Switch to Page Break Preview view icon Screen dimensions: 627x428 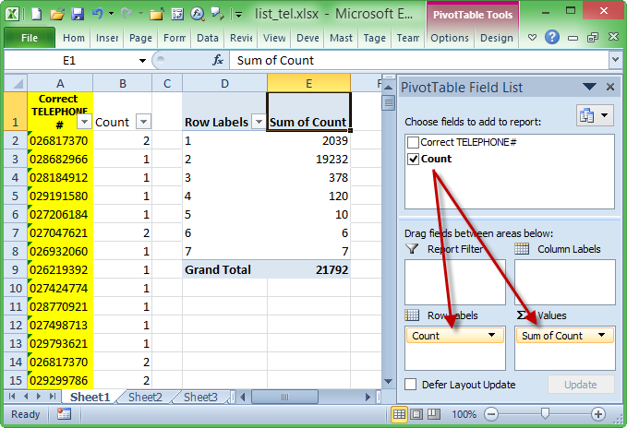435,414
